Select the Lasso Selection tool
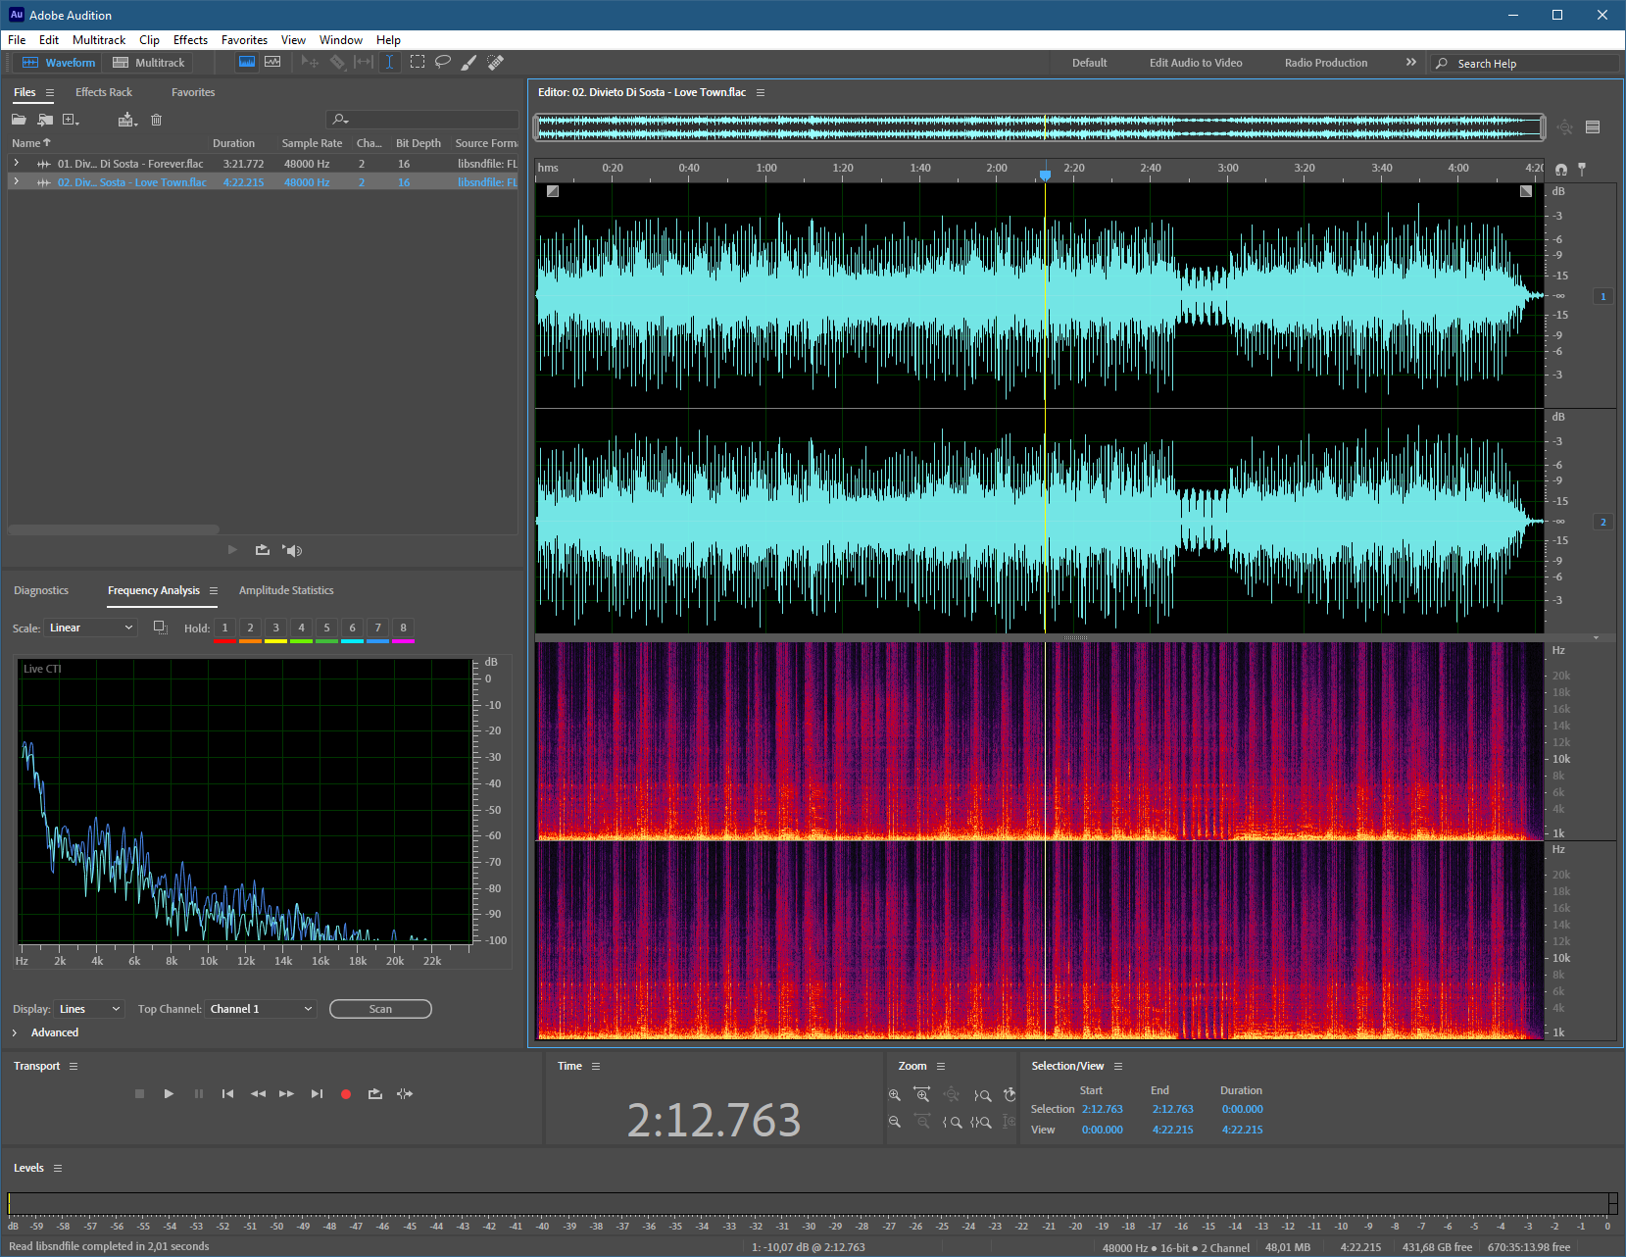The width and height of the screenshot is (1626, 1257). [443, 62]
